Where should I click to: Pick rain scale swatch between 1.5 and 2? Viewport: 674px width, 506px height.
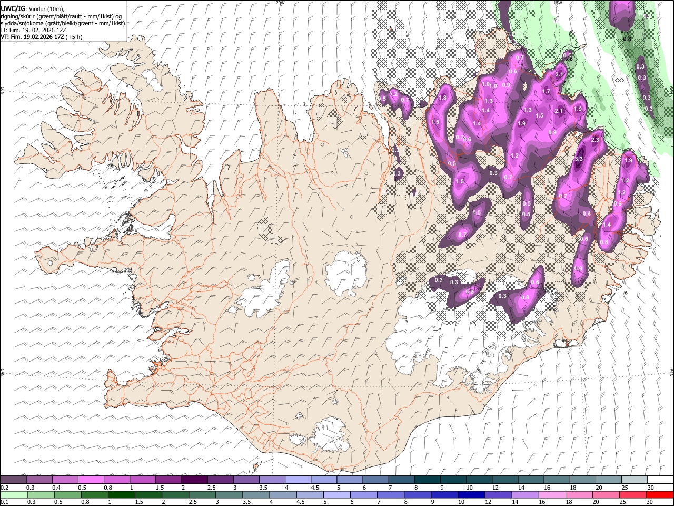(148, 495)
